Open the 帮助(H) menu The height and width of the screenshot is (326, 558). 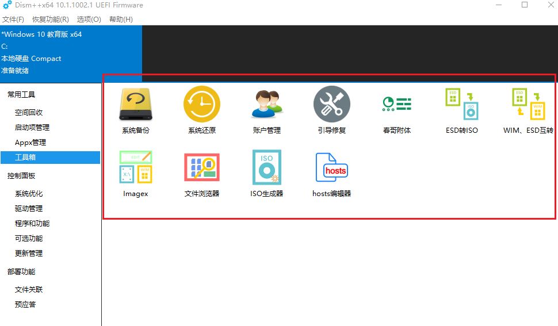121,19
